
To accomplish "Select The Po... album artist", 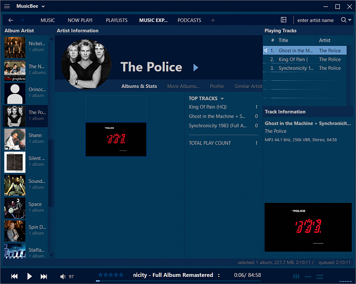I will [x=25, y=116].
